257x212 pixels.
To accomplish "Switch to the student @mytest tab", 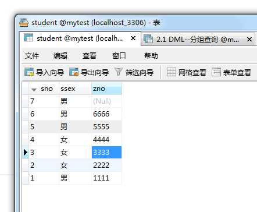I will point(81,38).
